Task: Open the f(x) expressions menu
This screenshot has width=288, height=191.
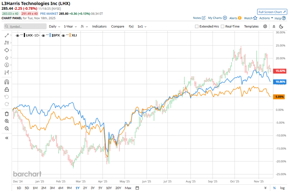Action: point(131,26)
